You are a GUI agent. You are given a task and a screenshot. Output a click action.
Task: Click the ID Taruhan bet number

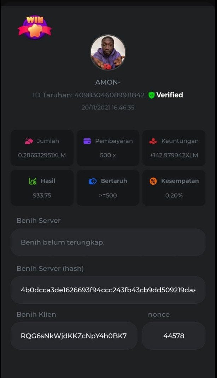[109, 95]
